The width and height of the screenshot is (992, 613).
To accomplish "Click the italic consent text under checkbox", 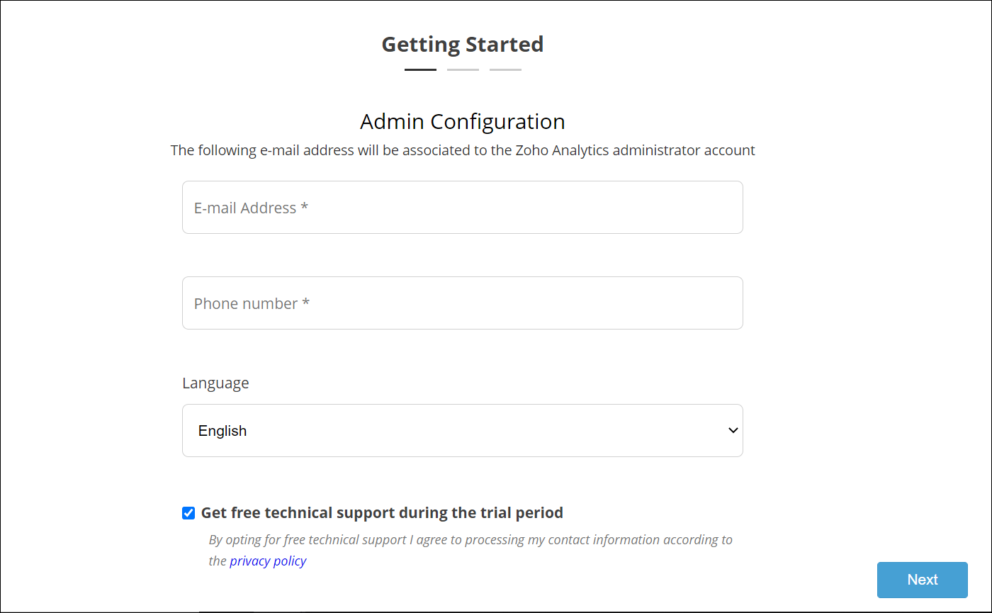I will click(x=470, y=540).
